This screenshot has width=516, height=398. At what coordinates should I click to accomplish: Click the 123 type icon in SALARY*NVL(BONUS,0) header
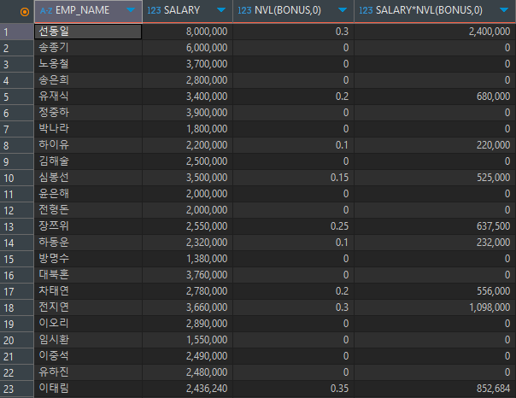click(366, 10)
